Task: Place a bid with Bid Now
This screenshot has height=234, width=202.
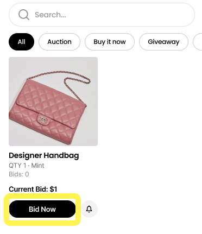Action: (42, 209)
